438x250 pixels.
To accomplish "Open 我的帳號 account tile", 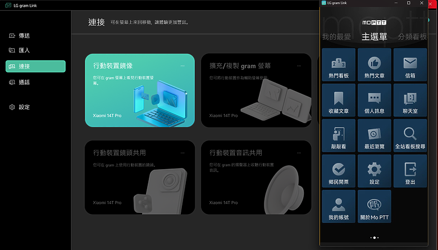I will click(339, 206).
